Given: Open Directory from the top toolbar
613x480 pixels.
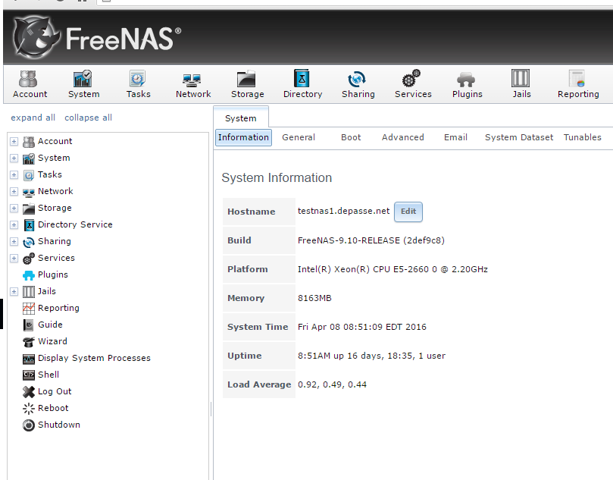Looking at the screenshot, I should pyautogui.click(x=302, y=84).
